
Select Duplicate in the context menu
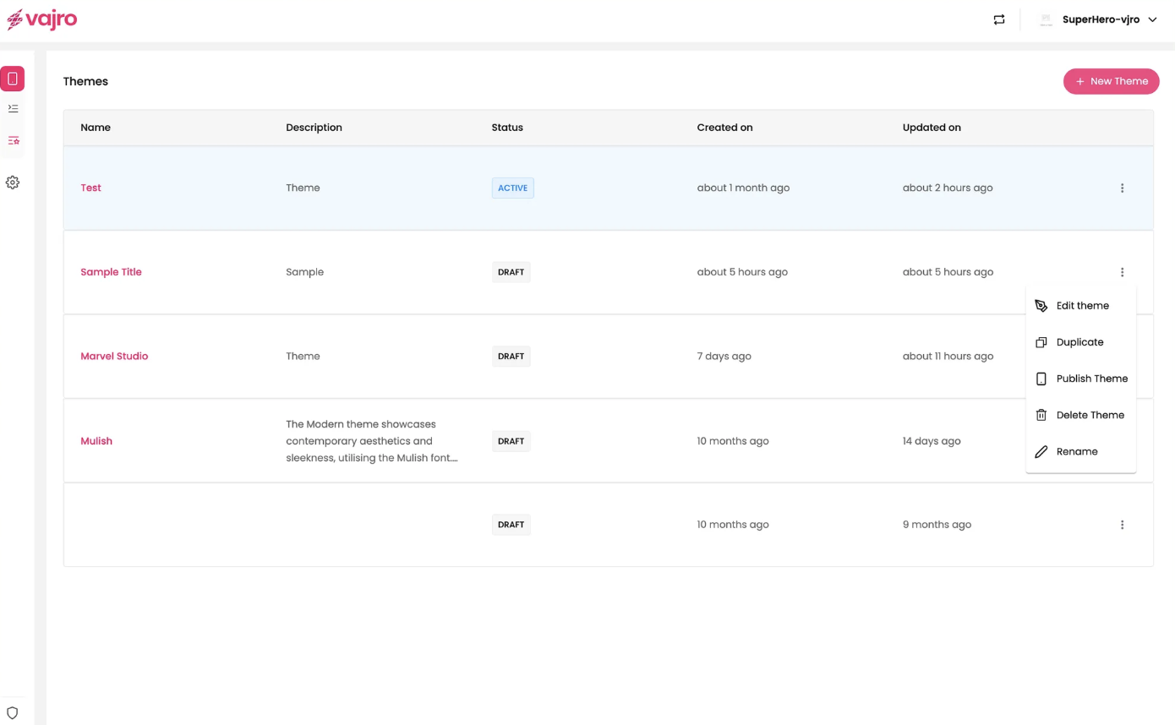click(x=1079, y=342)
